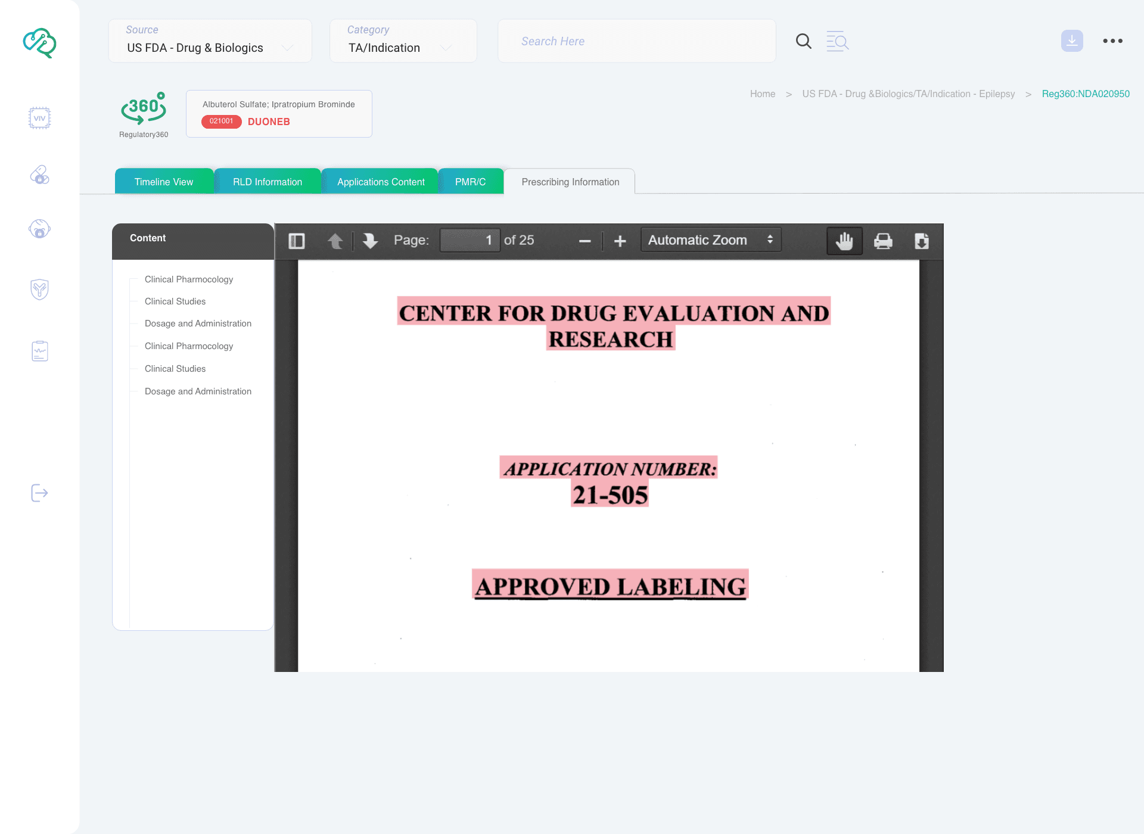Viewport: 1144px width, 834px height.
Task: Open the three-dot more options menu
Action: [1112, 41]
